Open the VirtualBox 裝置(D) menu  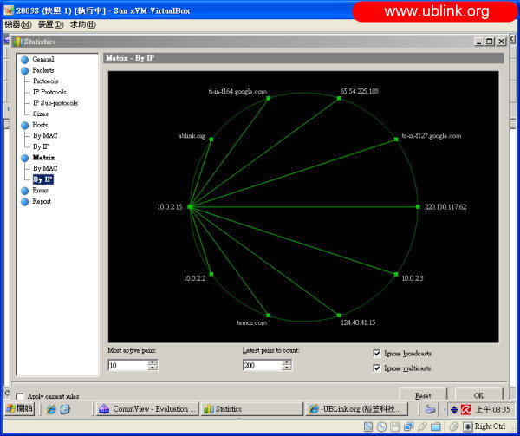click(x=51, y=24)
